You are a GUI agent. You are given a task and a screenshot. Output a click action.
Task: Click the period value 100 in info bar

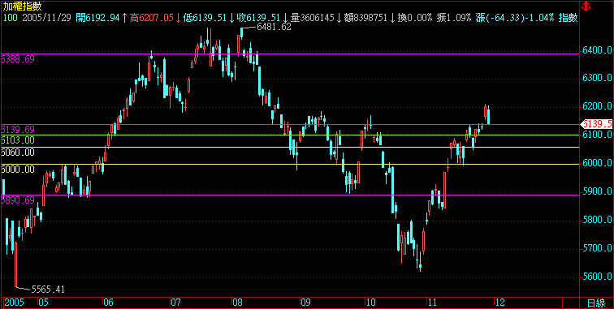pos(11,18)
